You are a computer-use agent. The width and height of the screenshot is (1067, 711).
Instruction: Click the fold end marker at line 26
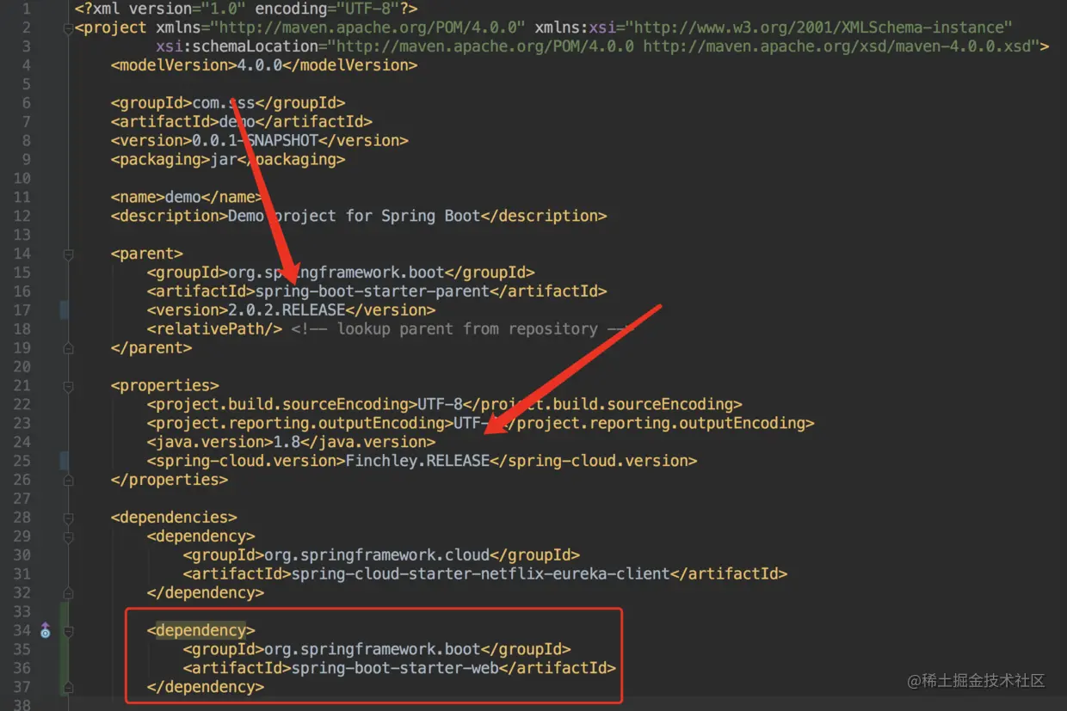coord(68,480)
